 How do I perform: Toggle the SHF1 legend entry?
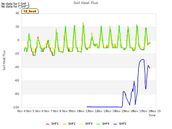pos(52,124)
